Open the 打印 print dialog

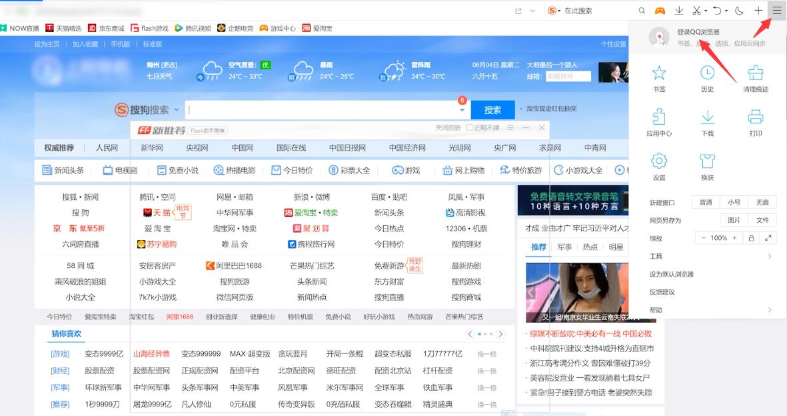[756, 121]
